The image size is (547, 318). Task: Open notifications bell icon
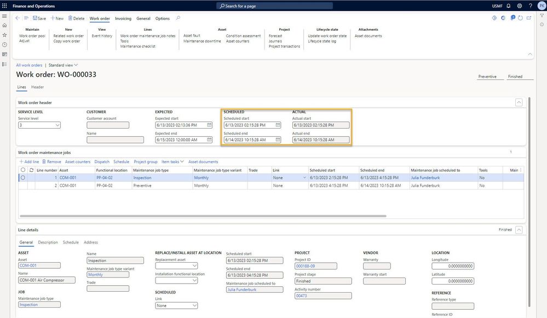point(509,5)
